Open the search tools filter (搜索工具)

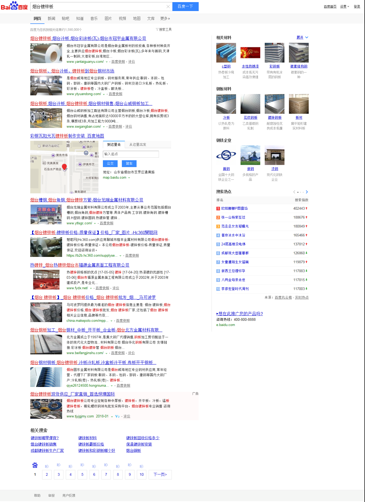coord(164,29)
